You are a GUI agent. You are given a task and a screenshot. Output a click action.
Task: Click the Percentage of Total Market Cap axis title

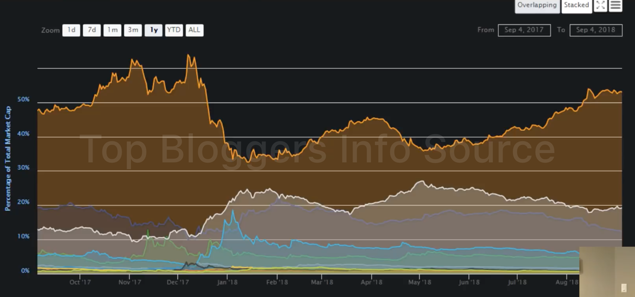click(8, 158)
